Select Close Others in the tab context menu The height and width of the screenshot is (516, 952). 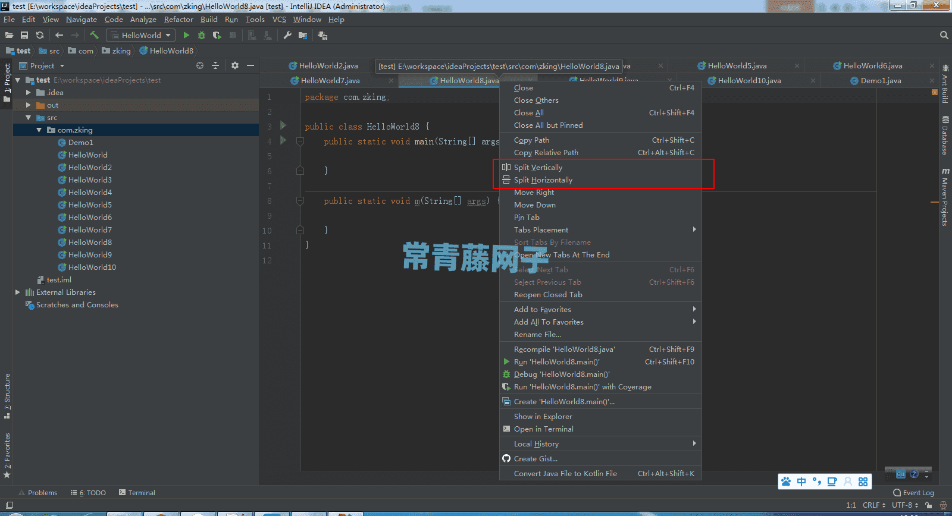tap(600, 100)
